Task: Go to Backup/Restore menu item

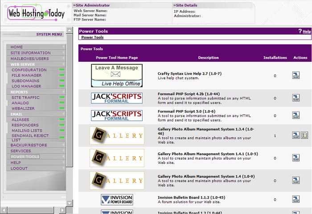Action: (x=29, y=145)
